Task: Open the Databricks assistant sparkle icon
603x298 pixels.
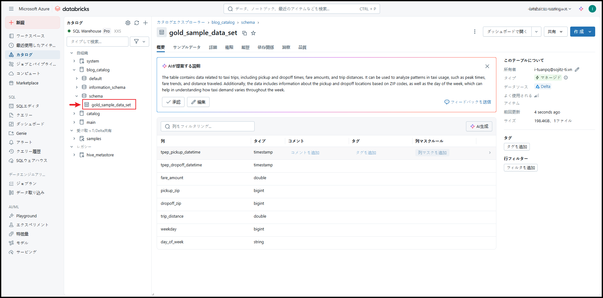Action: (x=581, y=9)
